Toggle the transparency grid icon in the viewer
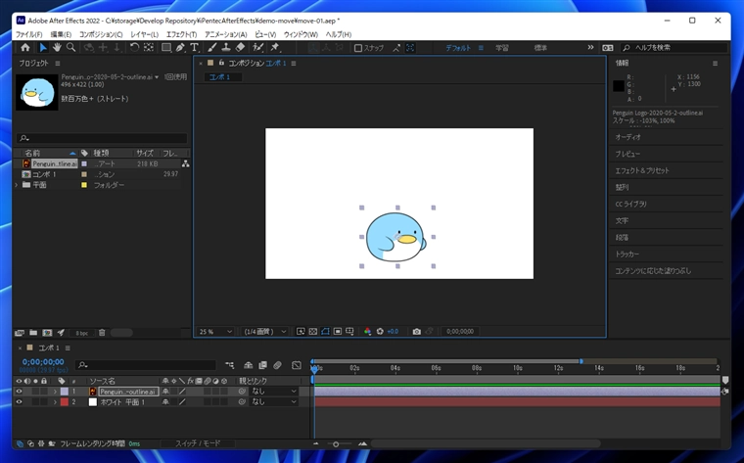The height and width of the screenshot is (463, 744). tap(313, 332)
